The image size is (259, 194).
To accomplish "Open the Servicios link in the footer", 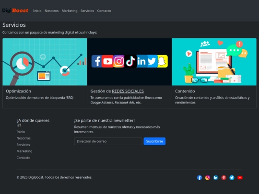I will coord(23,145).
